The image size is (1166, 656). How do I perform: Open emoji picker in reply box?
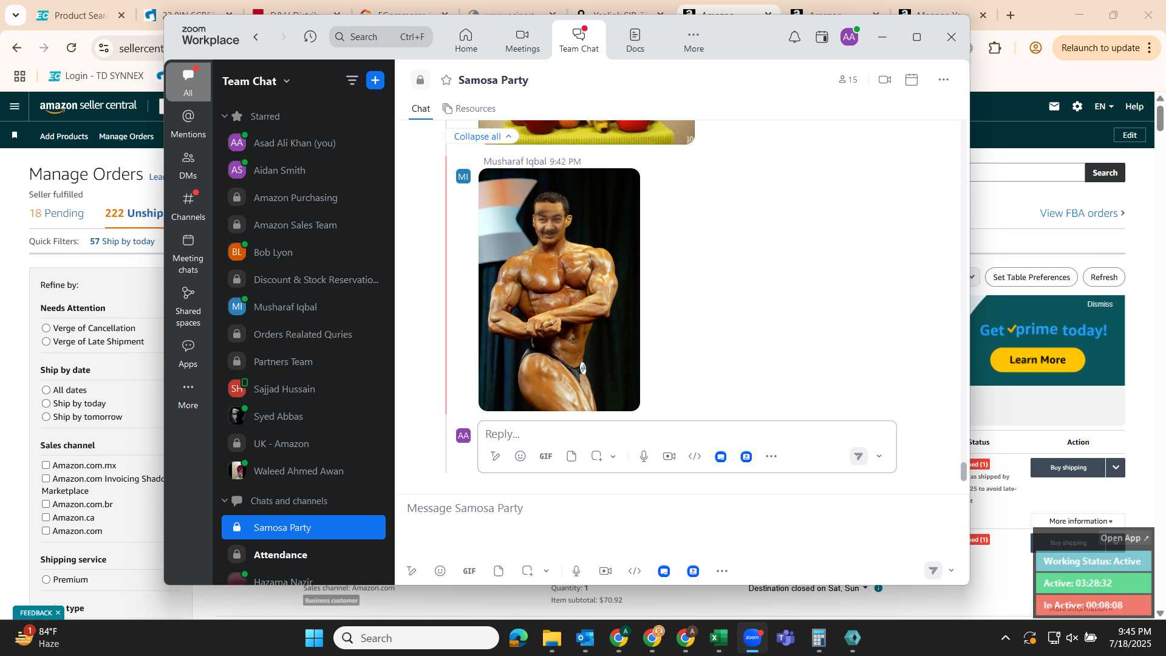coord(520,456)
